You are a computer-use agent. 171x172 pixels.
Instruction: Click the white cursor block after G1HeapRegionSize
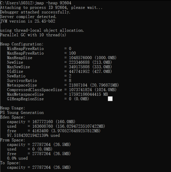(110, 99)
